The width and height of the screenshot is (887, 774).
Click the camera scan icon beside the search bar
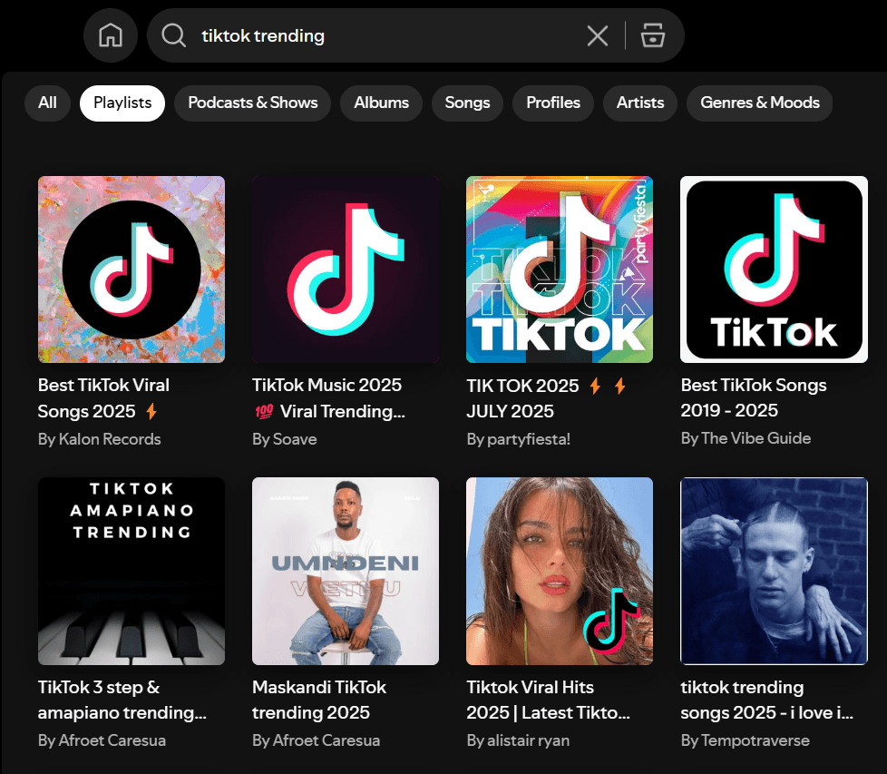click(x=653, y=35)
